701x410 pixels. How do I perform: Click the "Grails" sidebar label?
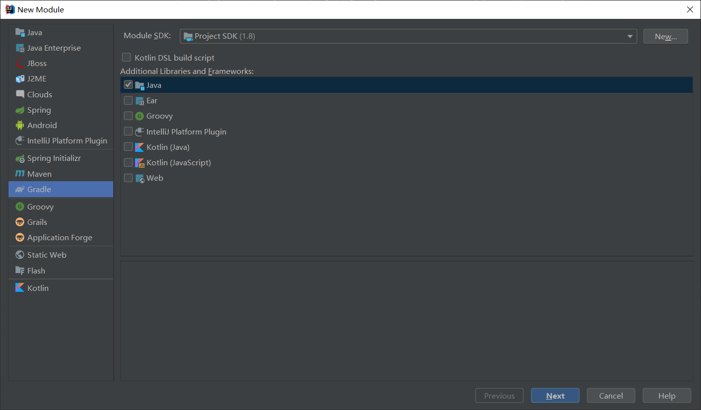37,222
